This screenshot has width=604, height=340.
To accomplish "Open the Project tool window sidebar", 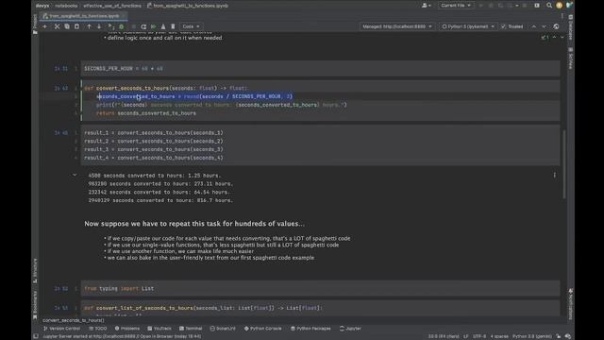I will (35, 24).
